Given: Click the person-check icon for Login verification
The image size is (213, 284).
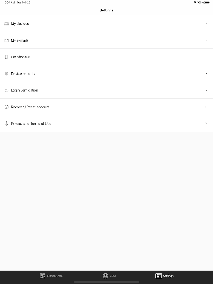Looking at the screenshot, I should [x=6, y=90].
